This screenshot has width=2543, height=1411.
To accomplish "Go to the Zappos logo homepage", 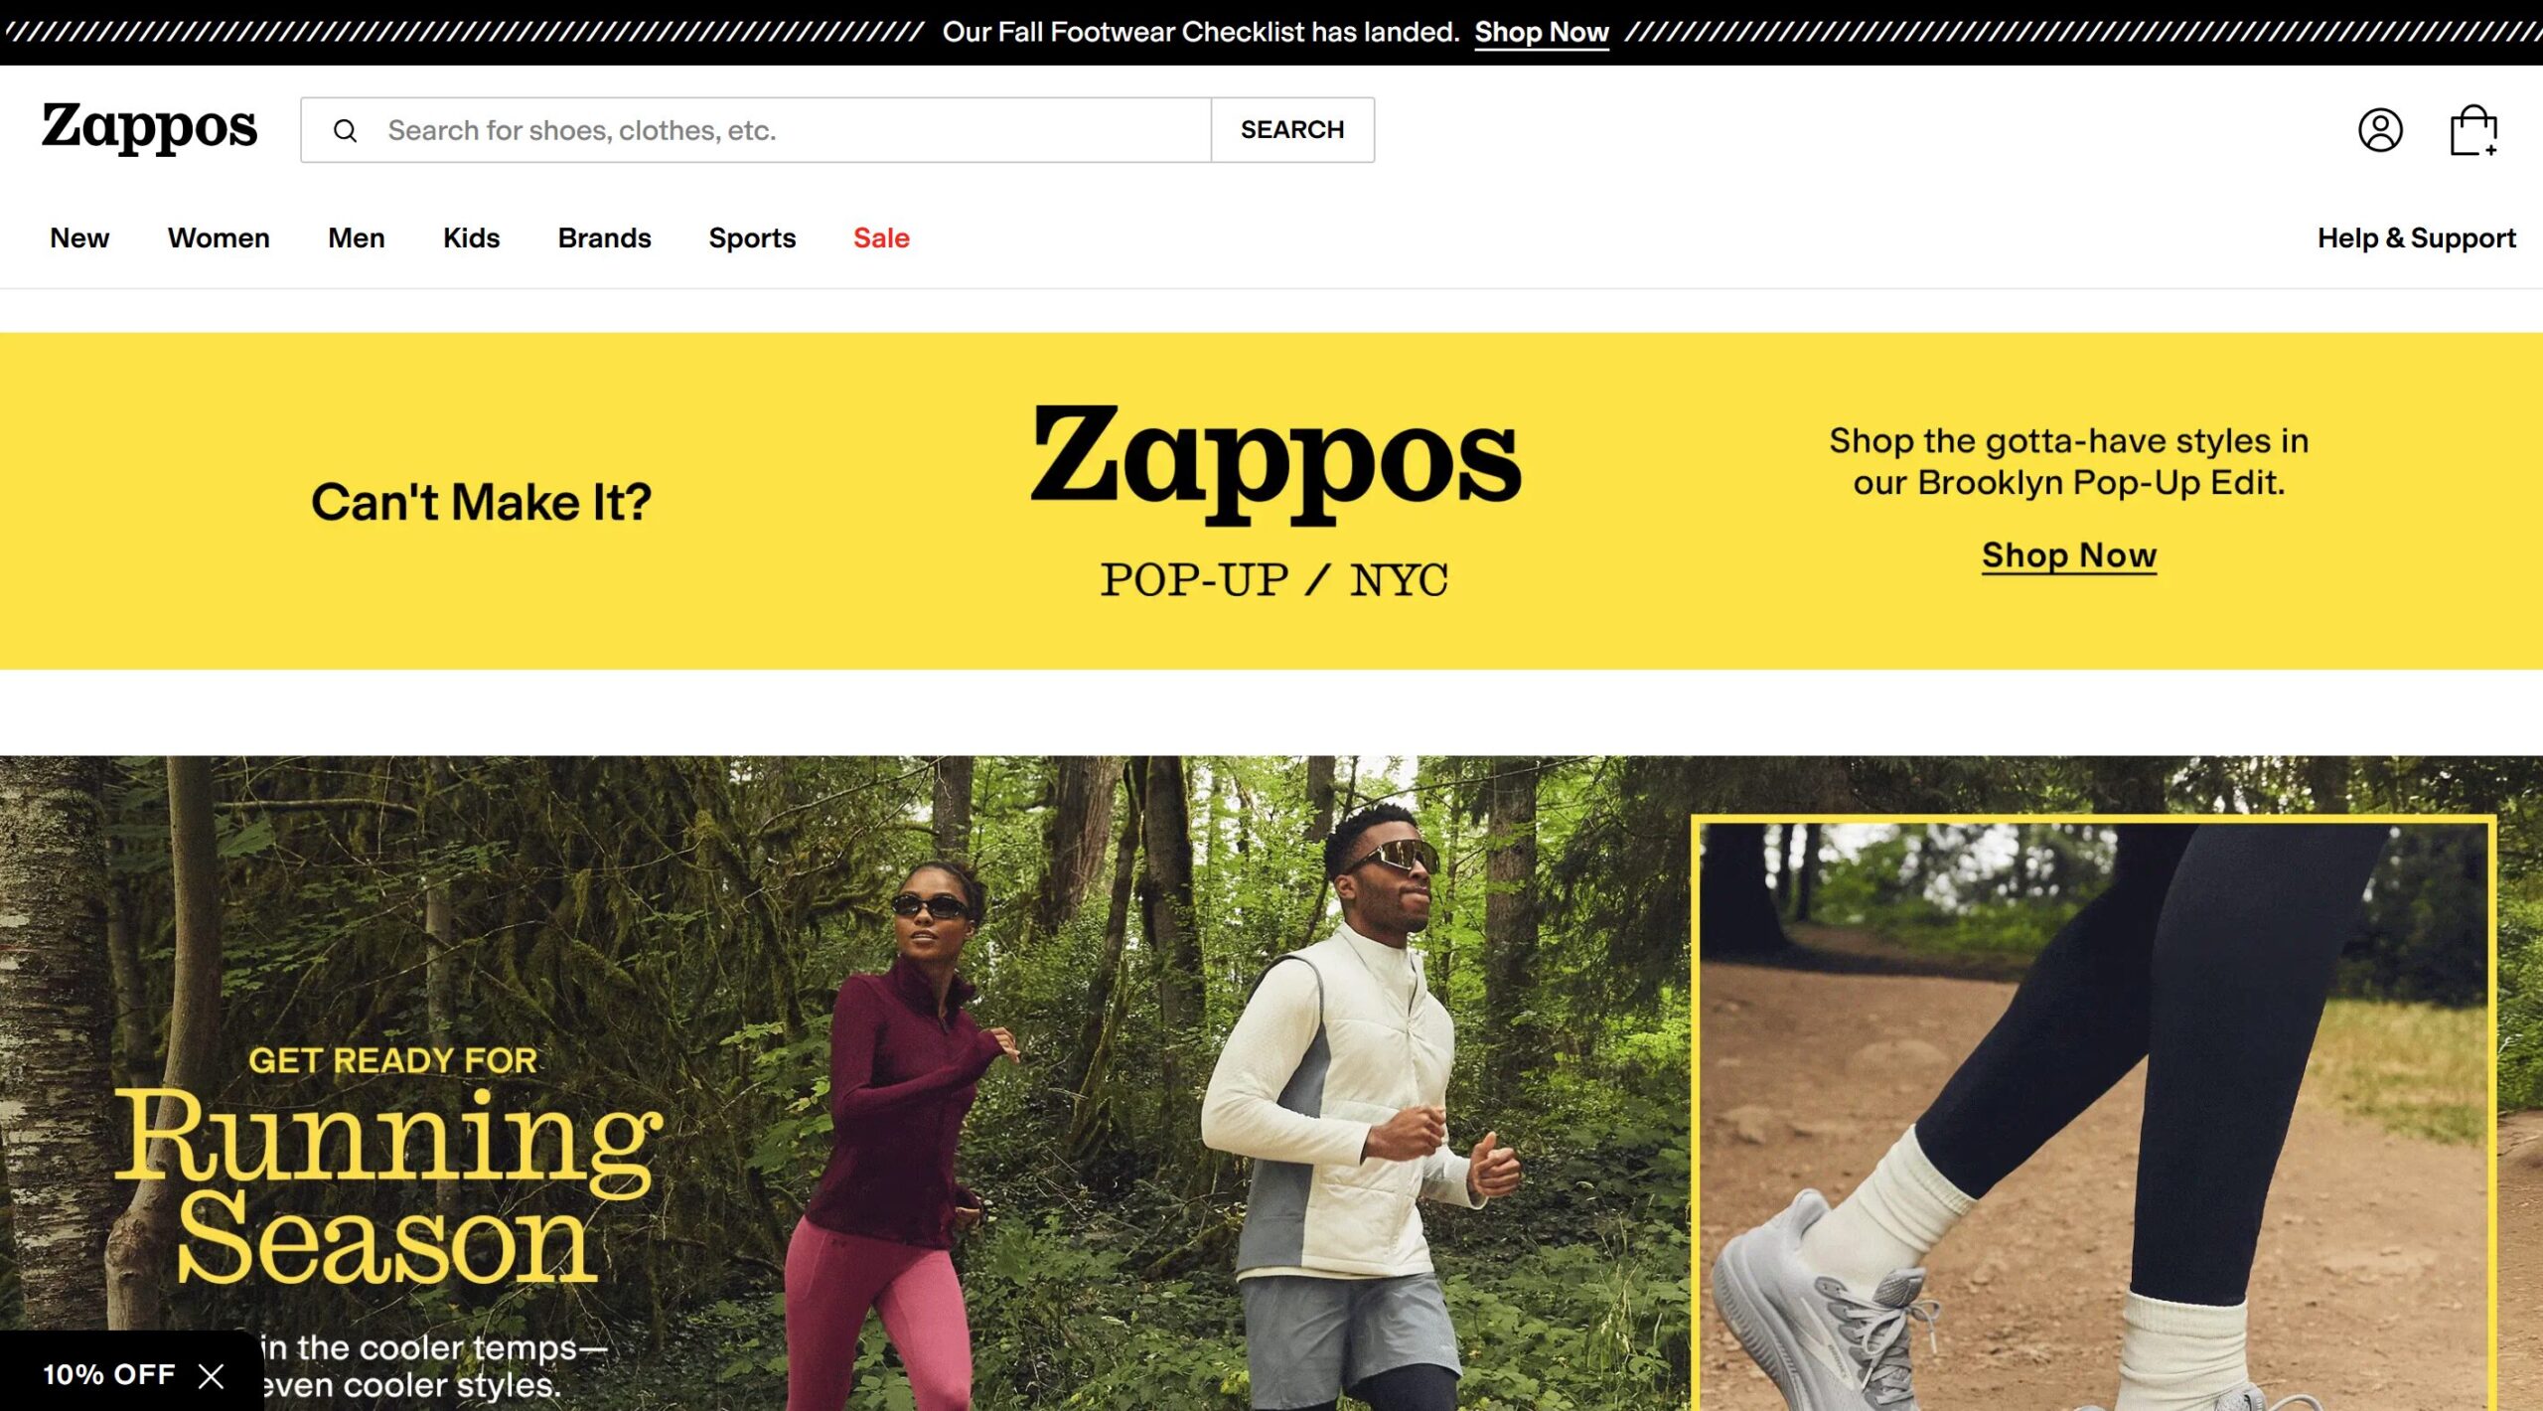I will 149,127.
